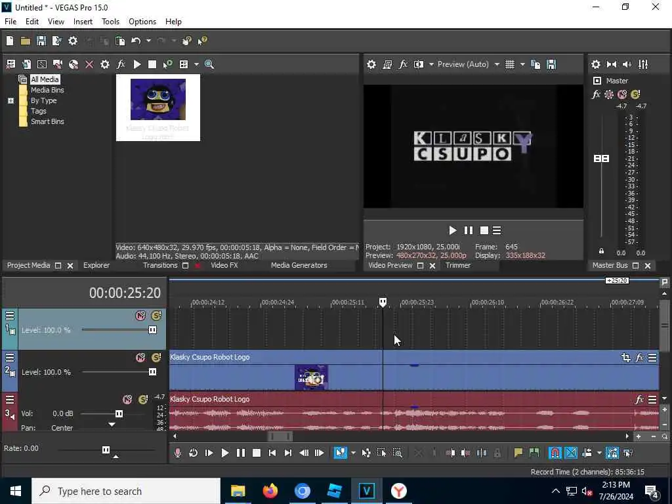
Task: Toggle Dim Output speaker icon in Master Bus
Action: point(627,64)
